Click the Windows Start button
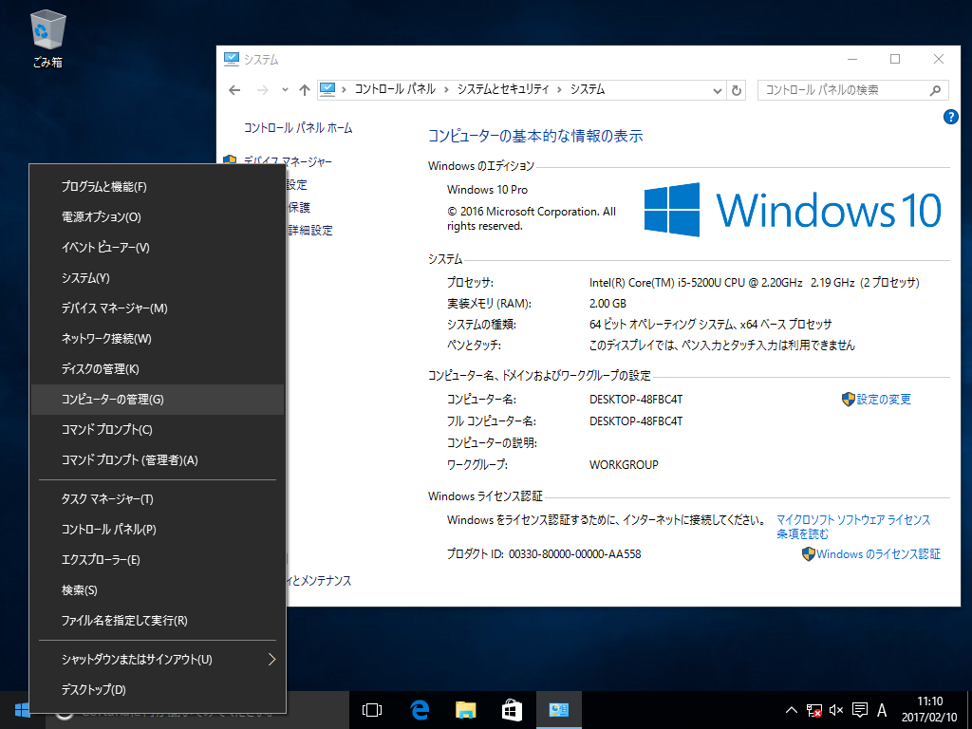The image size is (972, 729). pyautogui.click(x=23, y=710)
